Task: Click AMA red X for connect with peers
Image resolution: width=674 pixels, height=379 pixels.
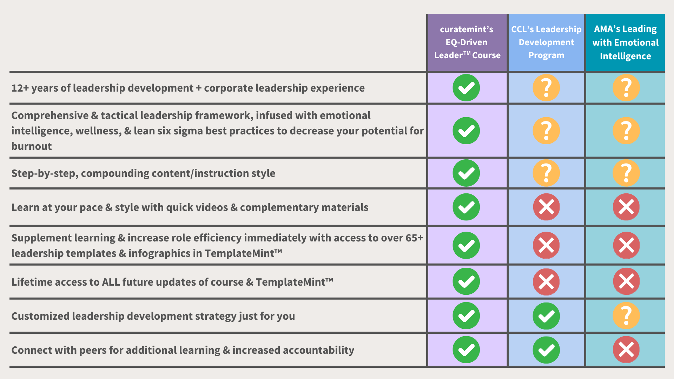Action: (x=626, y=350)
